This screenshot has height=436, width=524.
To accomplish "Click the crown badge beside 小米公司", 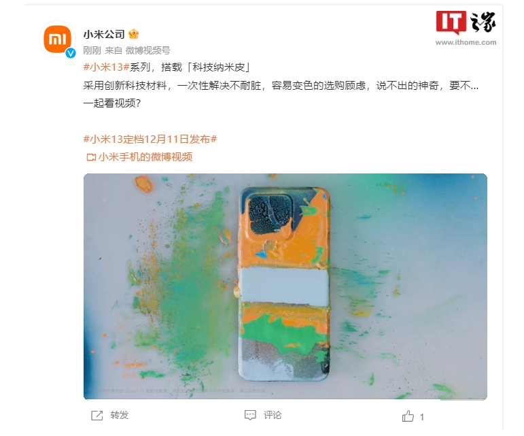I will pos(134,34).
